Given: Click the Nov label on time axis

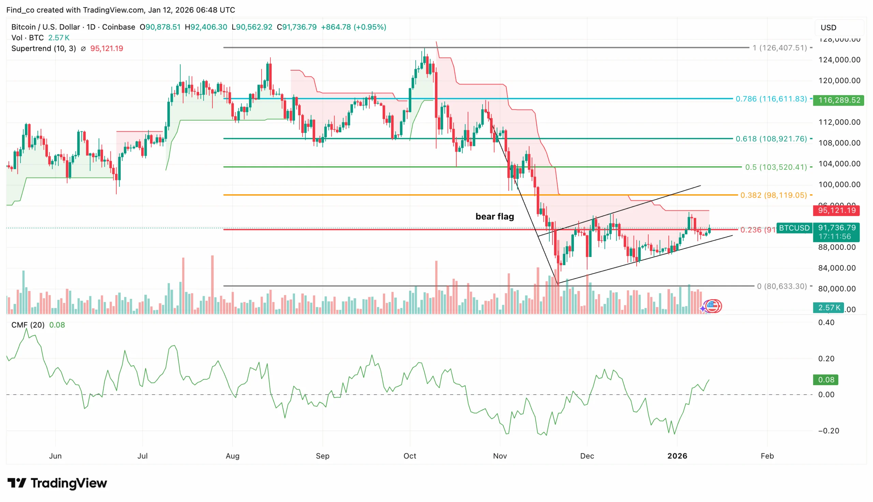Looking at the screenshot, I should click(x=500, y=456).
